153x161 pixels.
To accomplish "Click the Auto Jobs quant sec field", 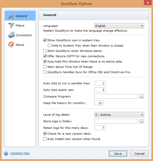I will [x=100, y=90].
